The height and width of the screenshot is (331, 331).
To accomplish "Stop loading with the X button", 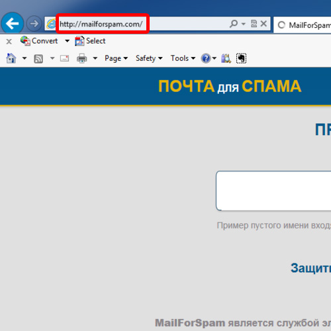I will pos(263,23).
